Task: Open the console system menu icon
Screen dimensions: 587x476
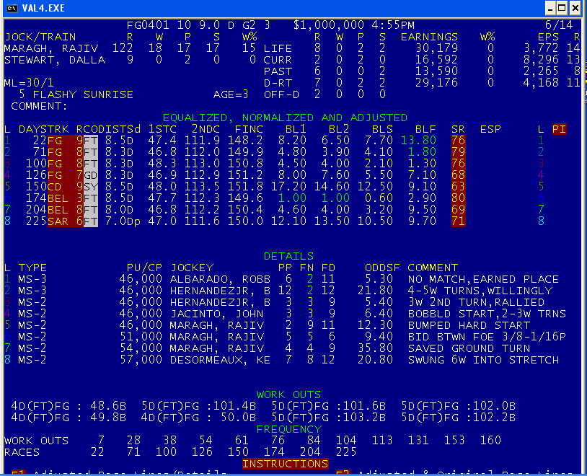Action: coord(12,8)
